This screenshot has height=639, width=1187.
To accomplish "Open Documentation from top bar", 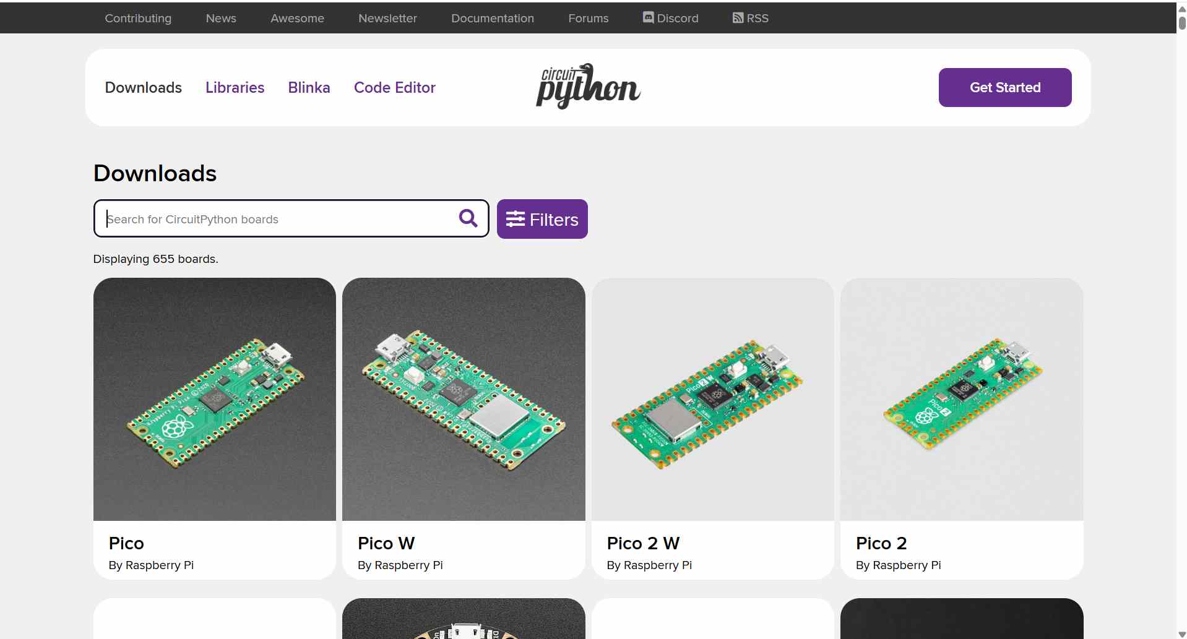I will pos(493,18).
